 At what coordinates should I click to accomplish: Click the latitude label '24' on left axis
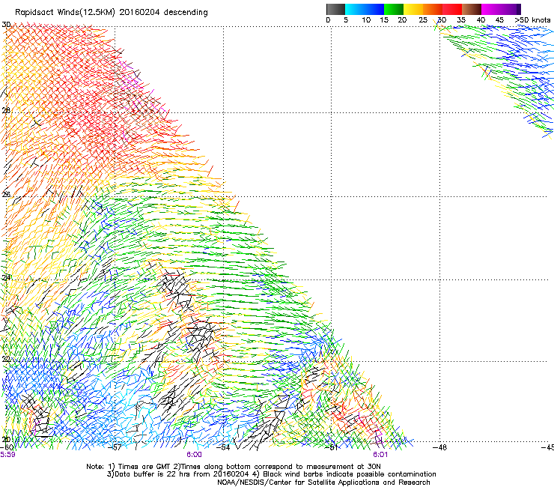click(6, 278)
